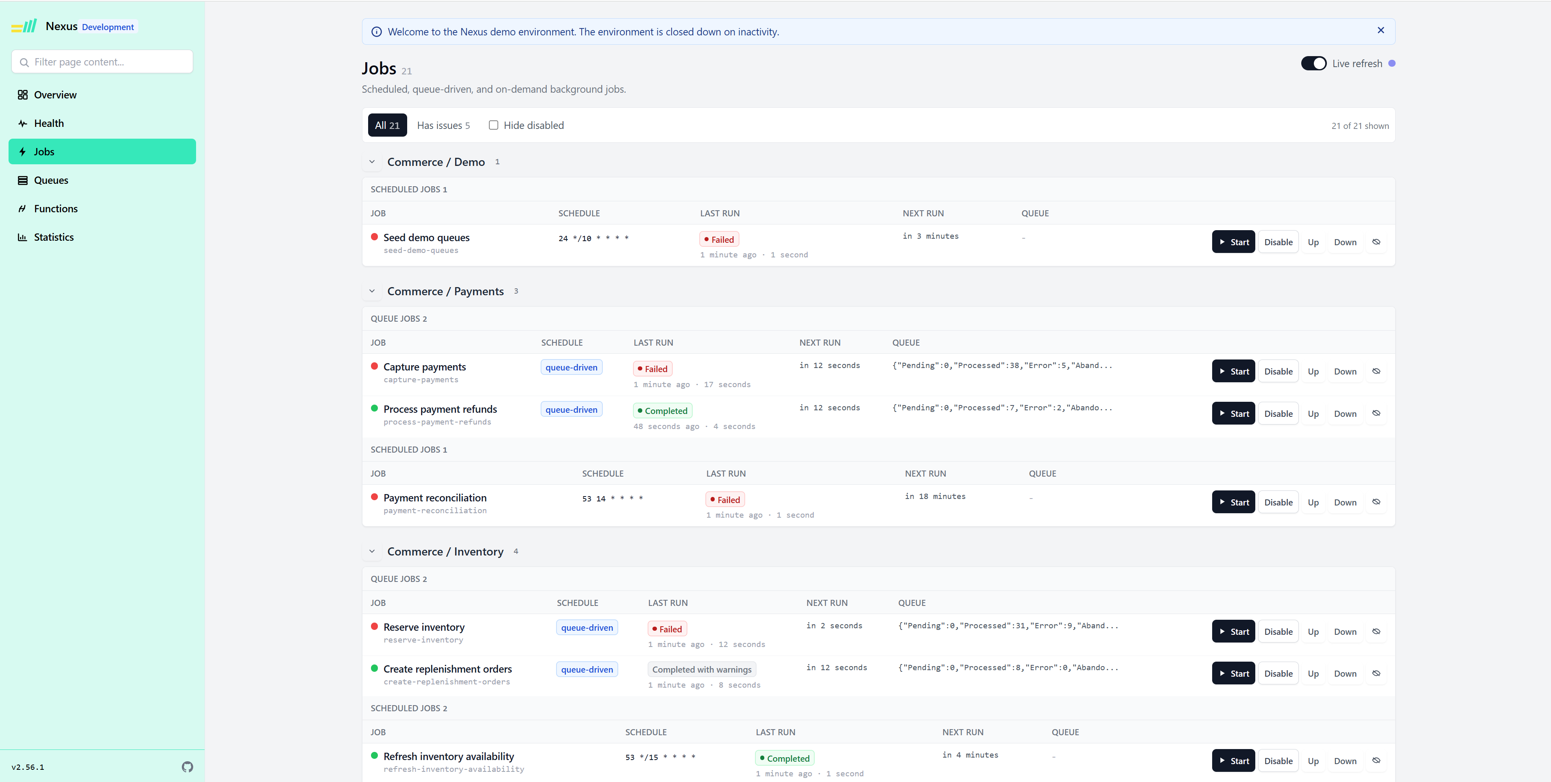Collapse the Commerce / Inventory group
Screen dimensions: 1551x782
tap(372, 551)
